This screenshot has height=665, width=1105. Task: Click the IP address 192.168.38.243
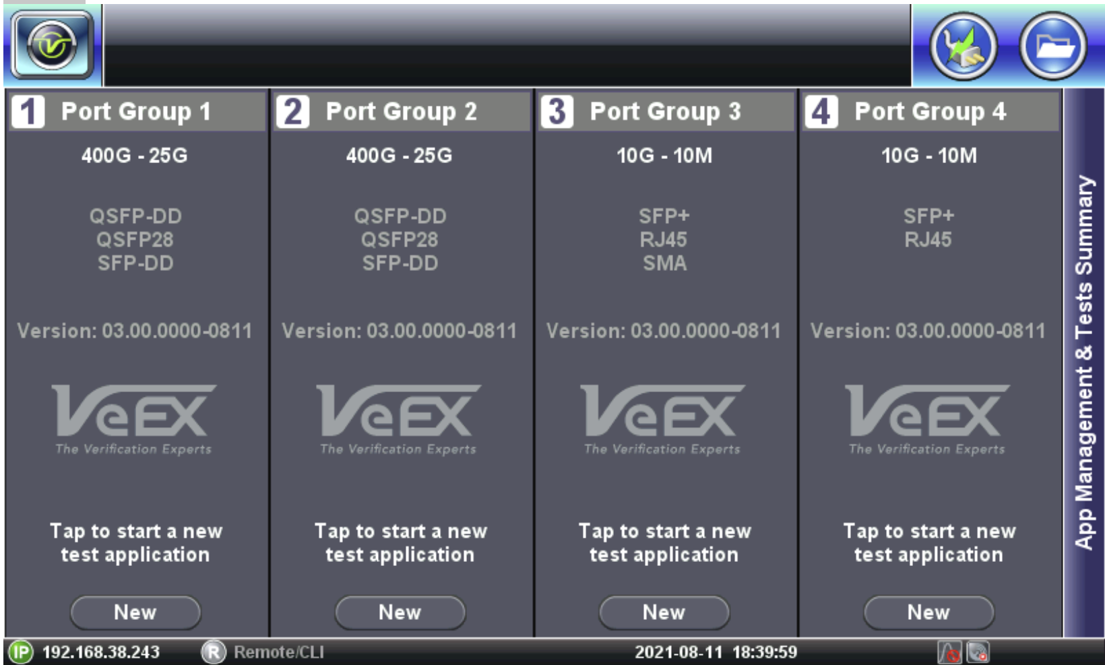[101, 652]
